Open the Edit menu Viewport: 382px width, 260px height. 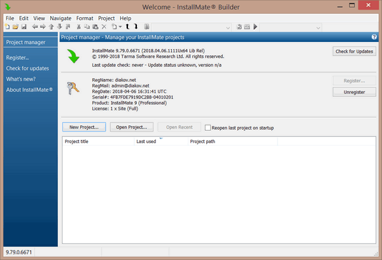tap(24, 18)
